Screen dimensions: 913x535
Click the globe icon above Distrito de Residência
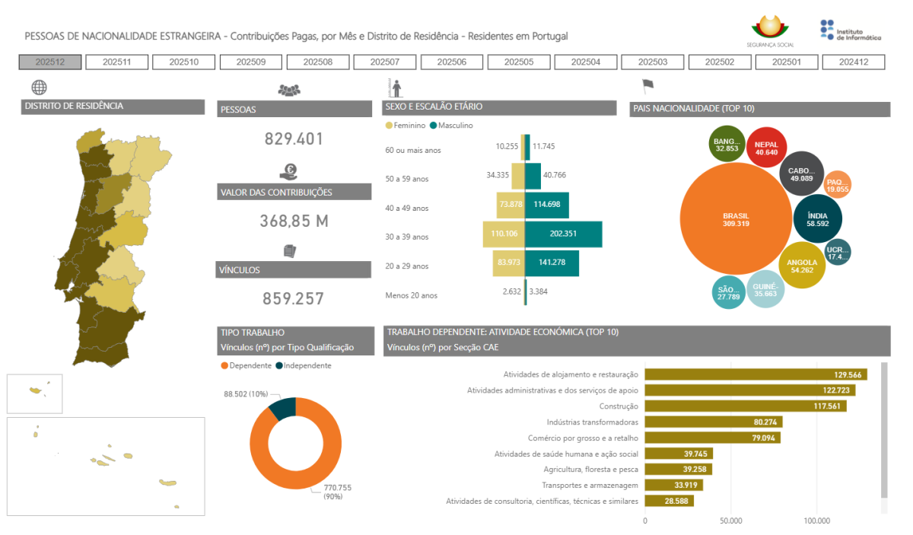pos(39,88)
